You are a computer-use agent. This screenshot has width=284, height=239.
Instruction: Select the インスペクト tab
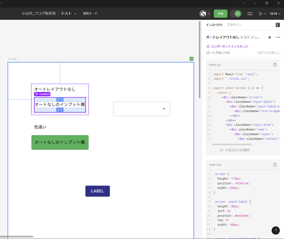(x=214, y=25)
